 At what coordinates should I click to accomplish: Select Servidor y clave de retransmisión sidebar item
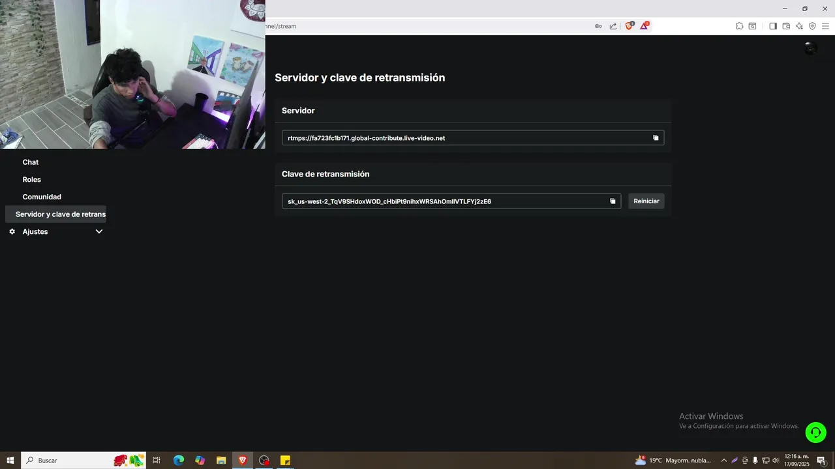55,214
